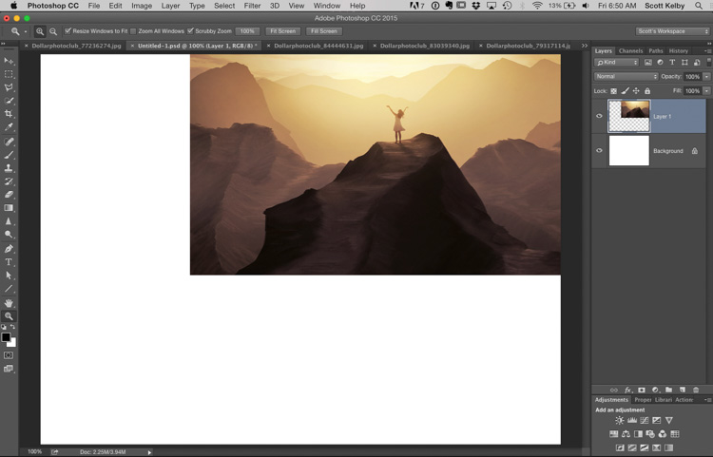The width and height of the screenshot is (713, 457).
Task: Select the Background layer thumbnail
Action: [x=628, y=151]
